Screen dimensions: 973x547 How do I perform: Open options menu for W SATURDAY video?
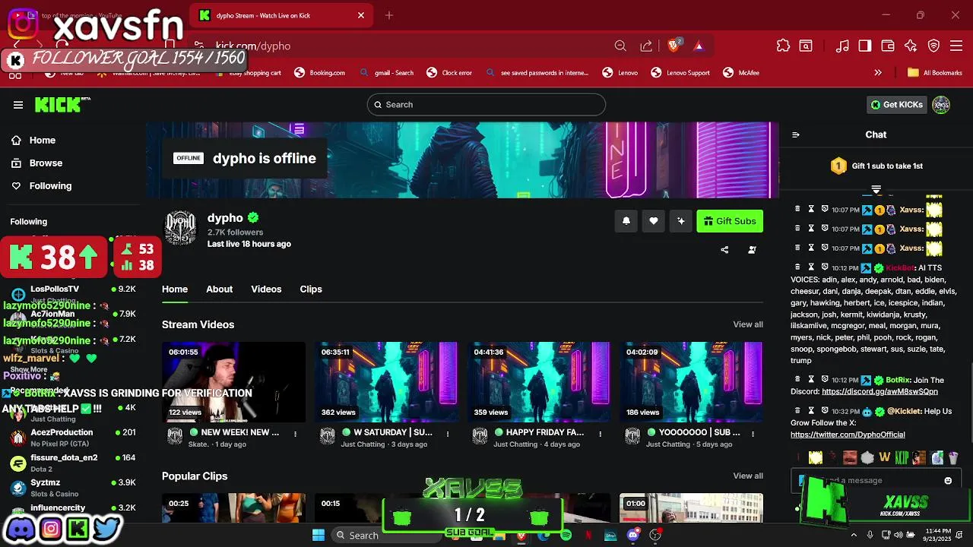point(448,433)
